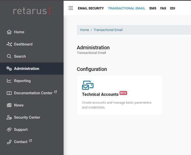Click the Security Center shield icon
This screenshot has height=155, width=191.
(9, 117)
